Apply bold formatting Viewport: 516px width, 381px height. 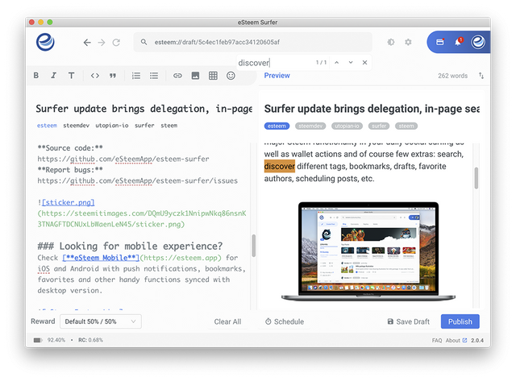click(x=36, y=76)
